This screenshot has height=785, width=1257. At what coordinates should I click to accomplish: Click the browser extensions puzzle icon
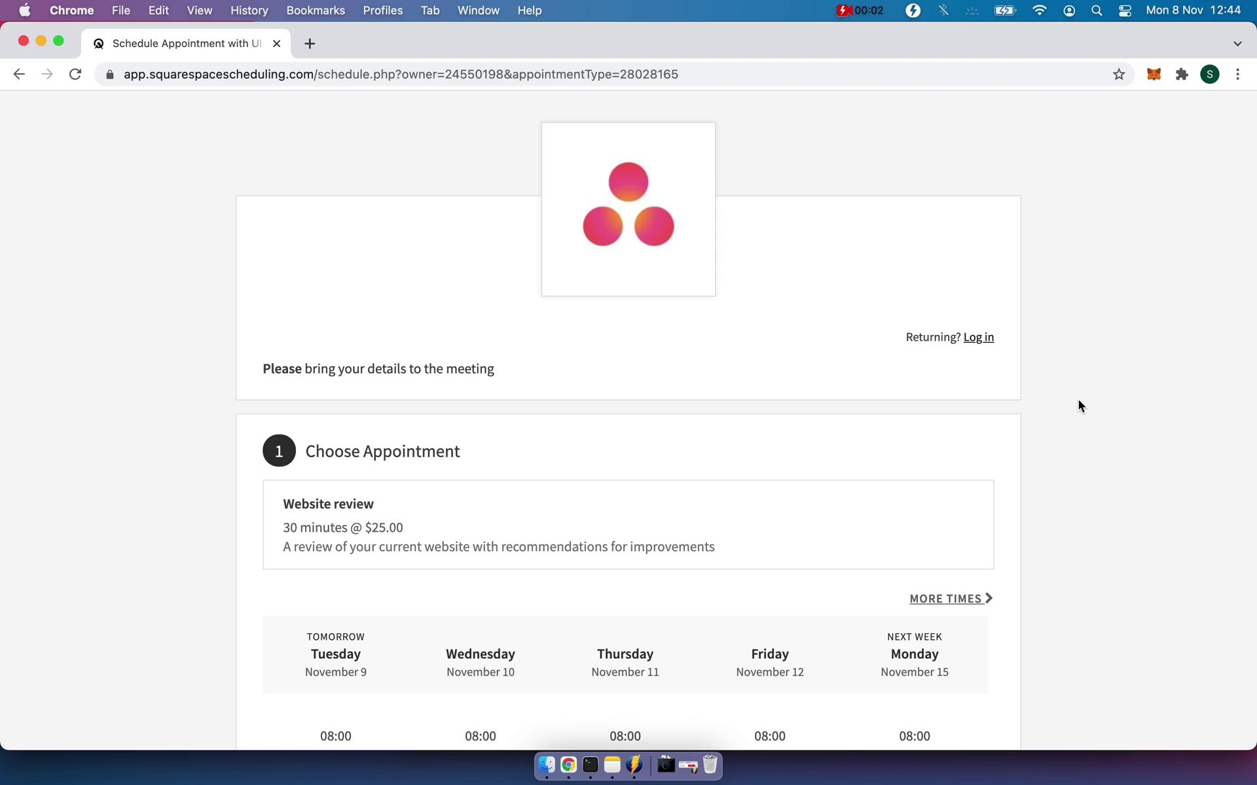1182,73
